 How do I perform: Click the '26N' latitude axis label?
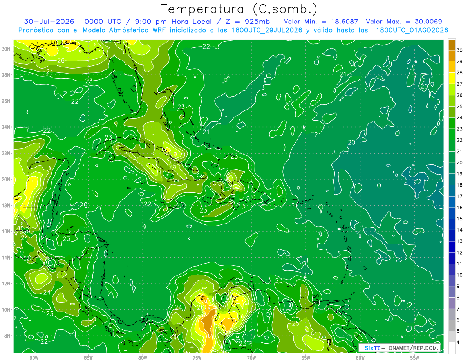tap(6, 101)
